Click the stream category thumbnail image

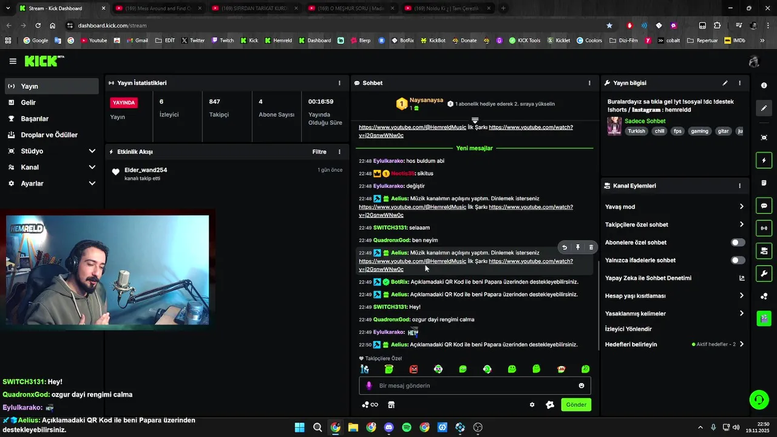tap(614, 126)
